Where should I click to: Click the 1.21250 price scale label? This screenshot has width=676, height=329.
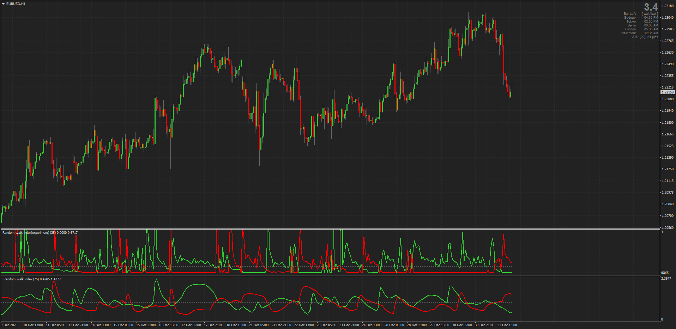[668, 169]
